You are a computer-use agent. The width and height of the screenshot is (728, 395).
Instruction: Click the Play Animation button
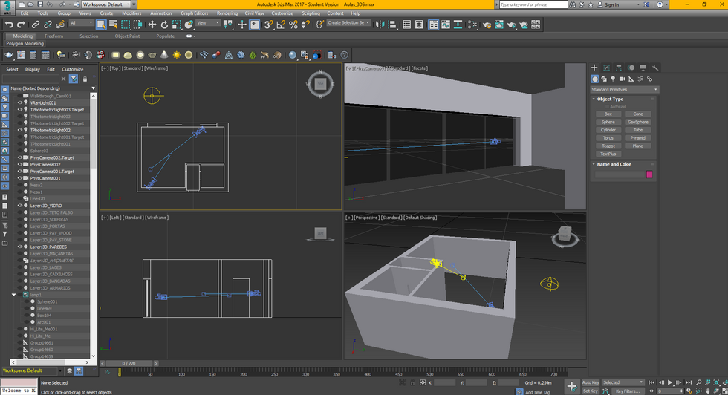click(x=670, y=382)
